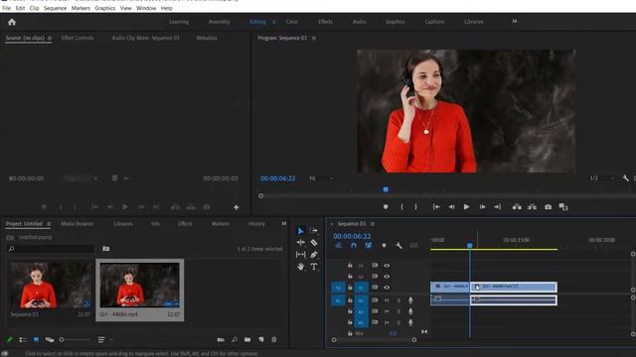Select the Pen tool
The width and height of the screenshot is (636, 357).
314,255
